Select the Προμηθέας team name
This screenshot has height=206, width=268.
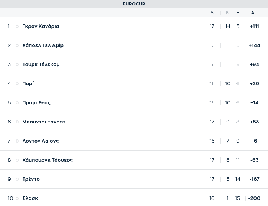tap(36, 103)
